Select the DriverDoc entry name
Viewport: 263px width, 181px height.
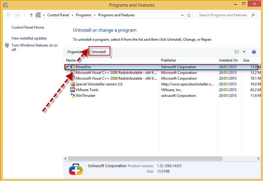click(83, 67)
